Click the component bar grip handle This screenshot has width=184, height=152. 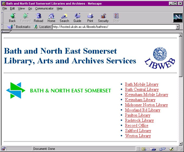click(x=138, y=149)
